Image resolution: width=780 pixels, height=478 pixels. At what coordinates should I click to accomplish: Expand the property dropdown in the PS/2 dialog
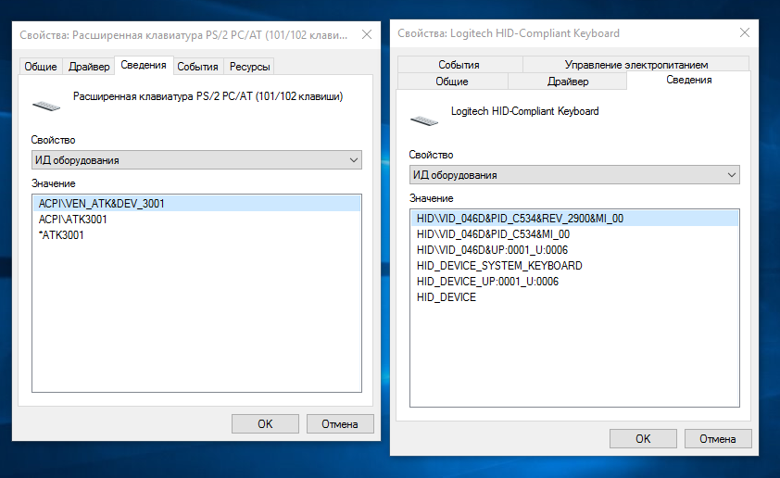[x=352, y=160]
